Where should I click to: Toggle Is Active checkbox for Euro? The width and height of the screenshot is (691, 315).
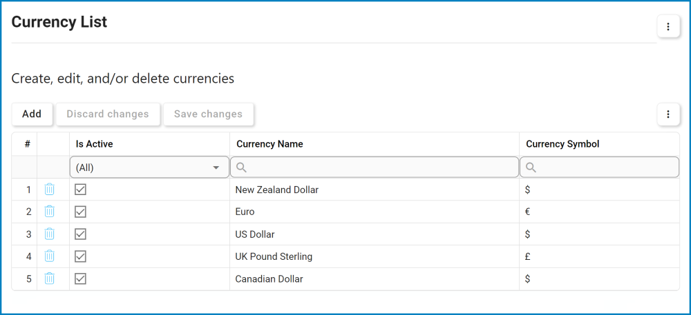click(x=80, y=212)
